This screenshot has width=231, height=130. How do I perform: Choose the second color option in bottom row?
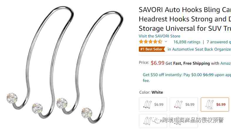[x=184, y=121]
